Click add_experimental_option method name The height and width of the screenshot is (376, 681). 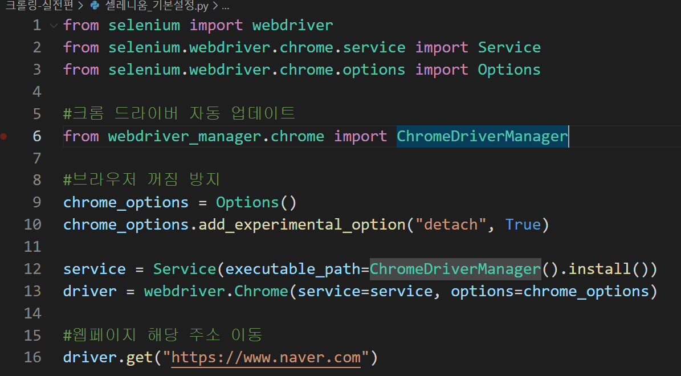pos(302,224)
